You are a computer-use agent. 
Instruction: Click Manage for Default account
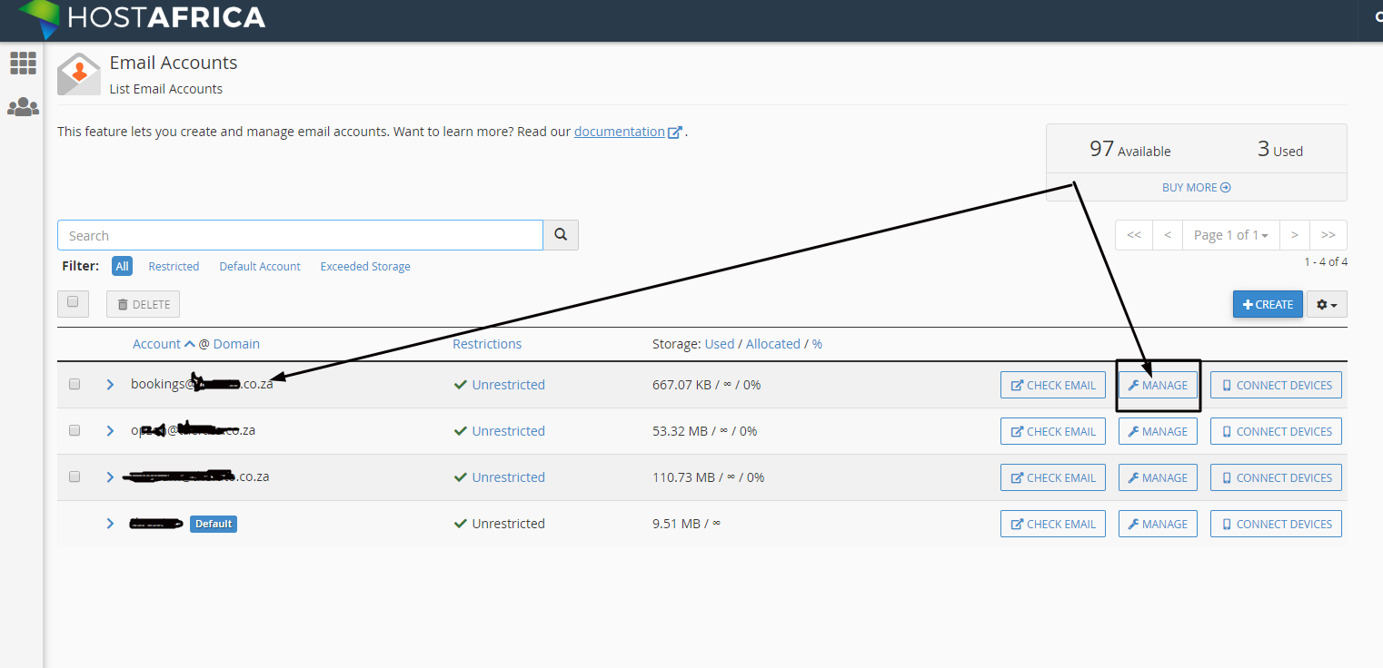(1158, 524)
